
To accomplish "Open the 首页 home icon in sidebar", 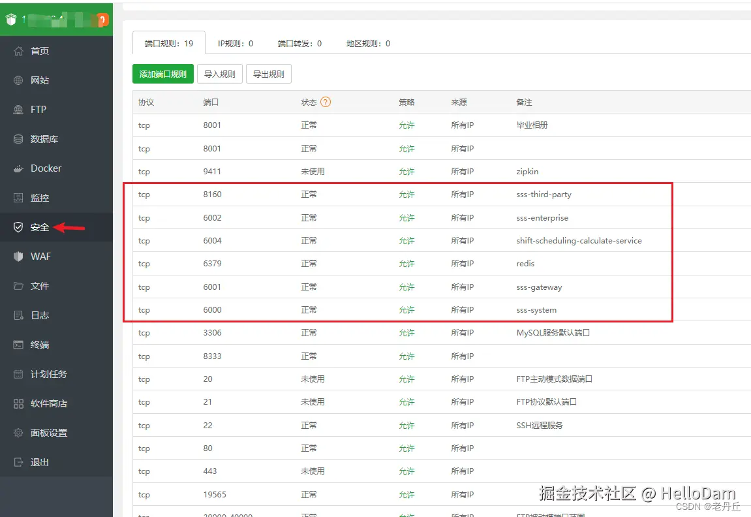I will 18,51.
